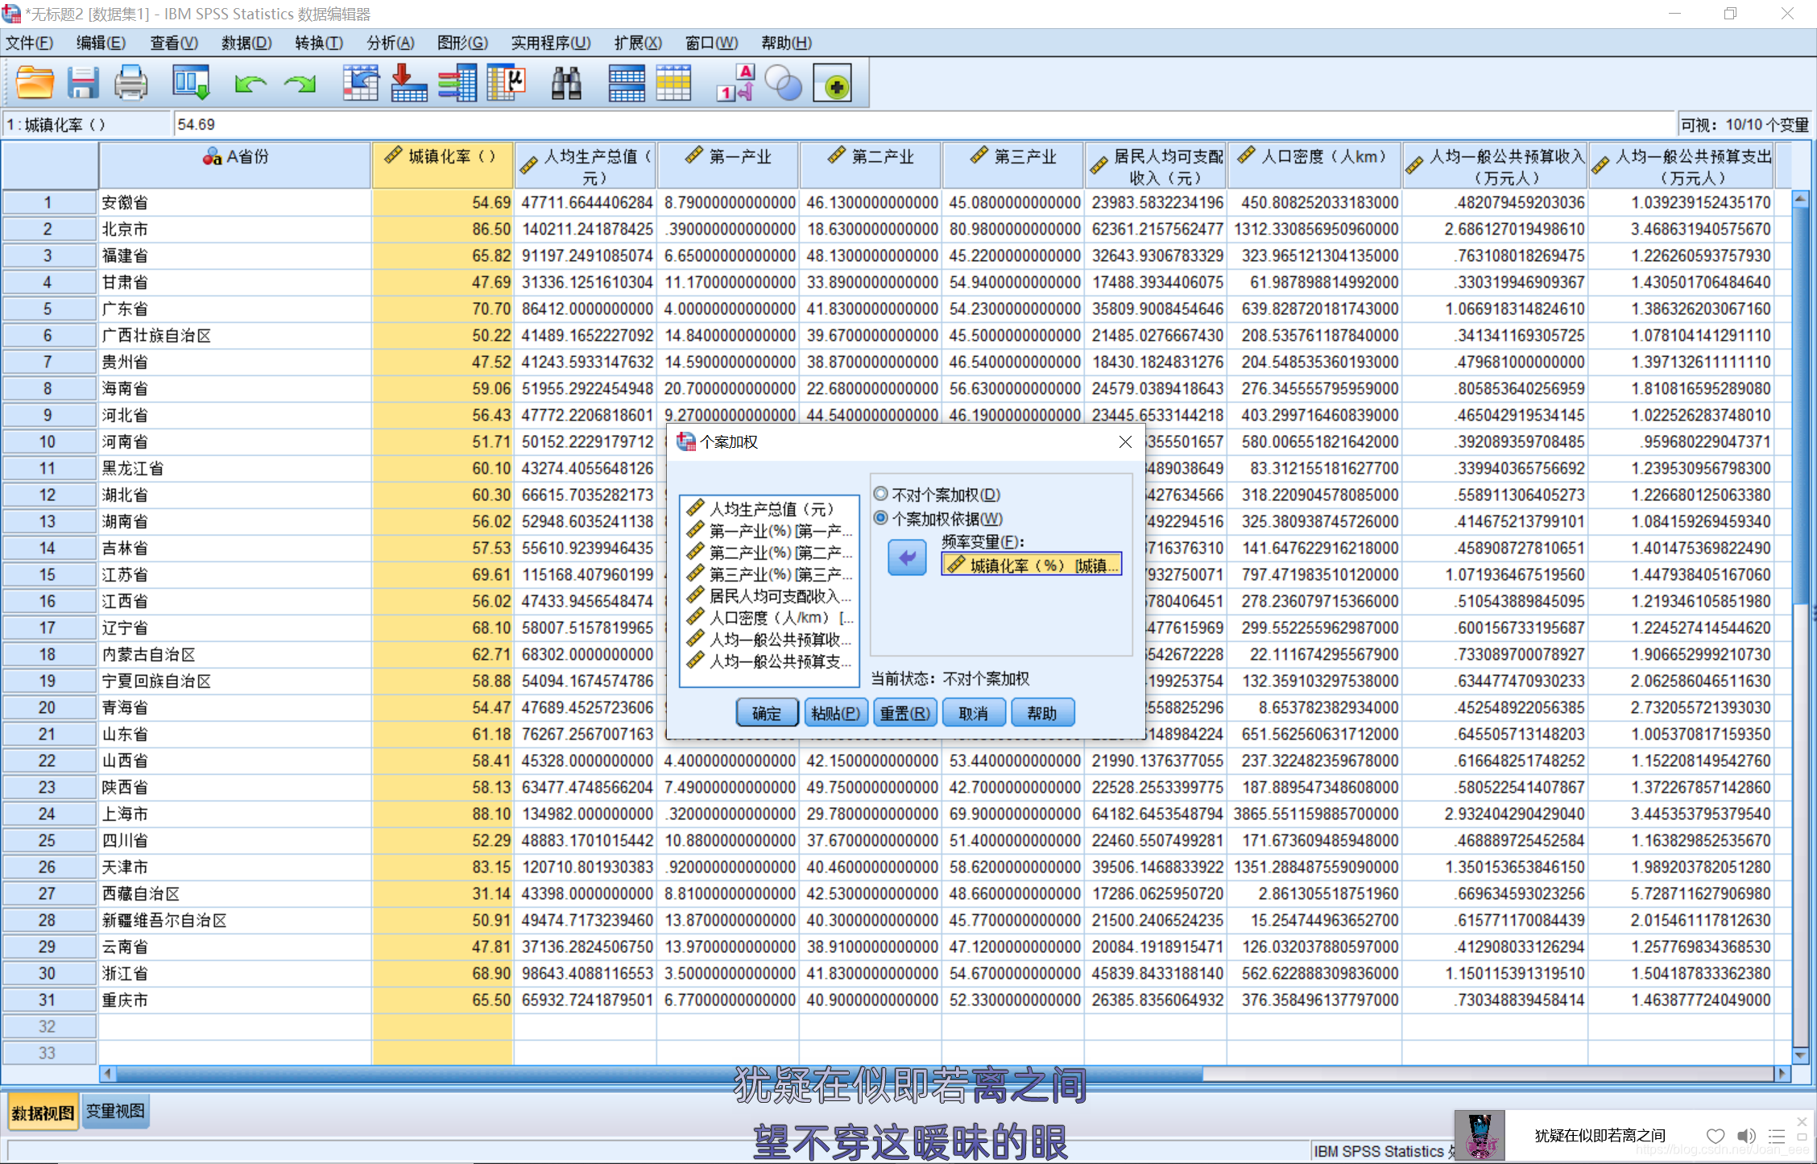Click the printer icon in the toolbar
1817x1164 pixels.
[x=130, y=83]
